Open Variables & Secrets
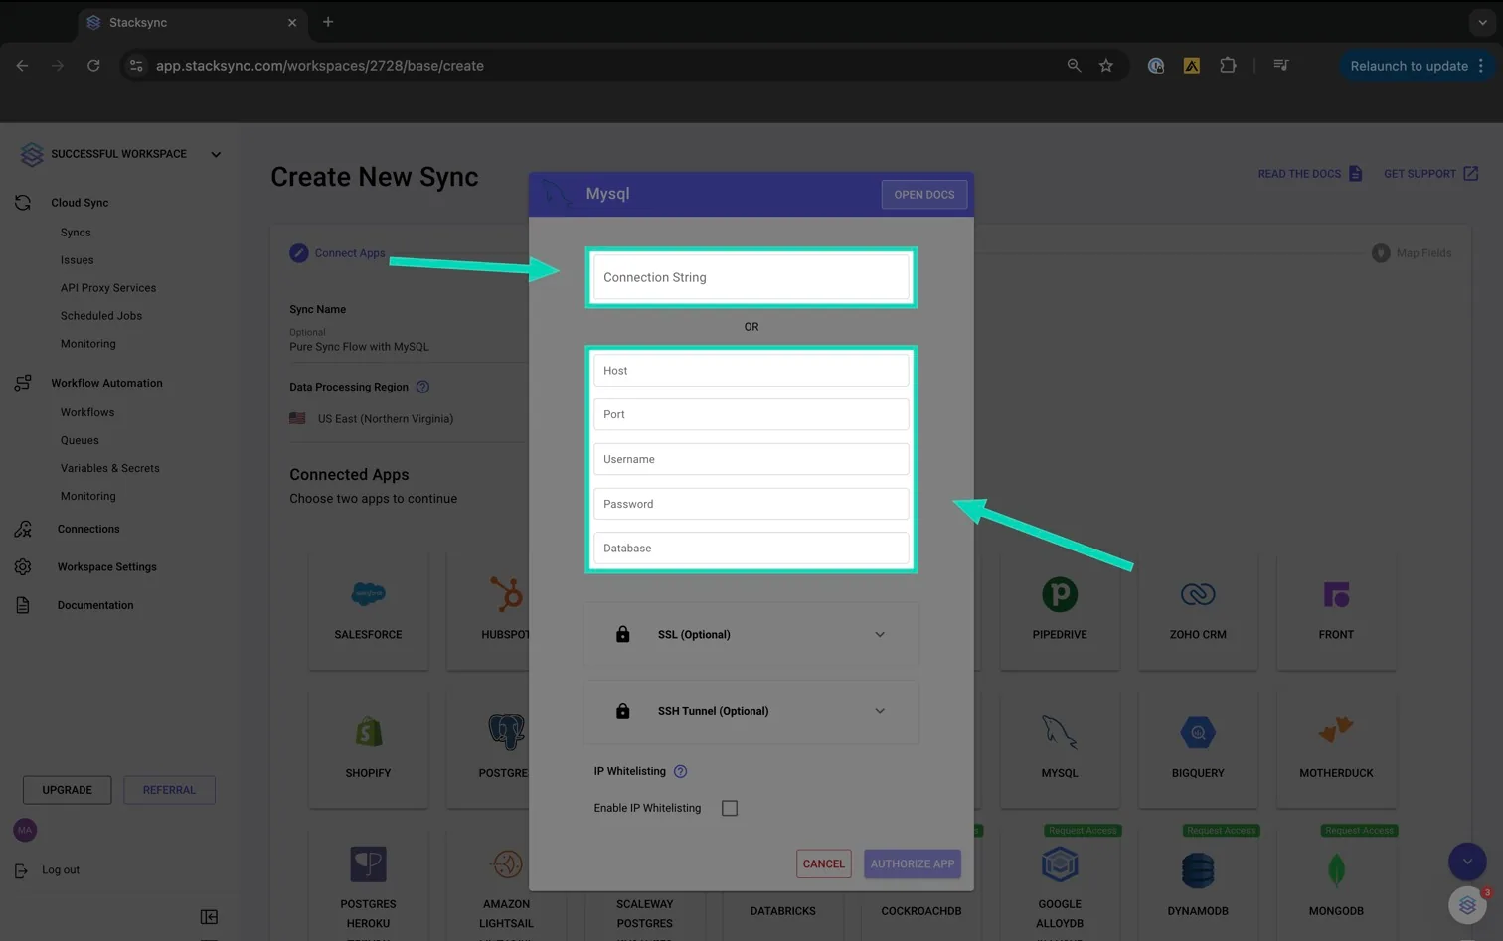This screenshot has height=941, width=1503. point(110,468)
